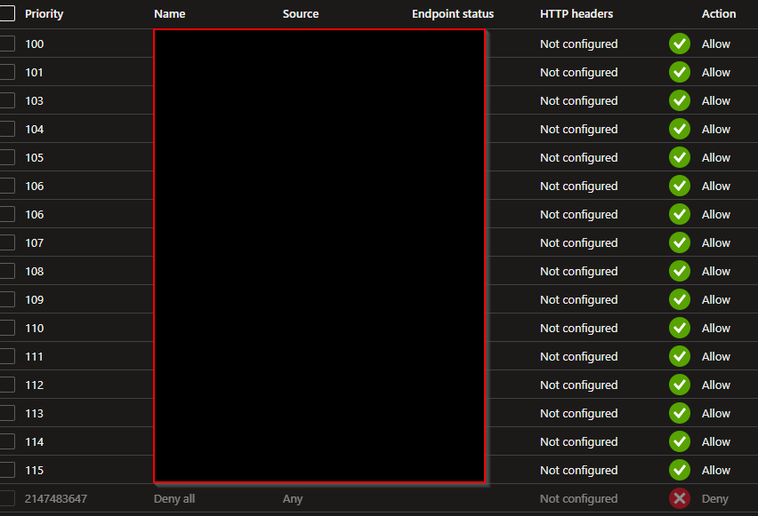Tick the checkbox beside priority 105
This screenshot has width=758, height=516.
(x=7, y=158)
